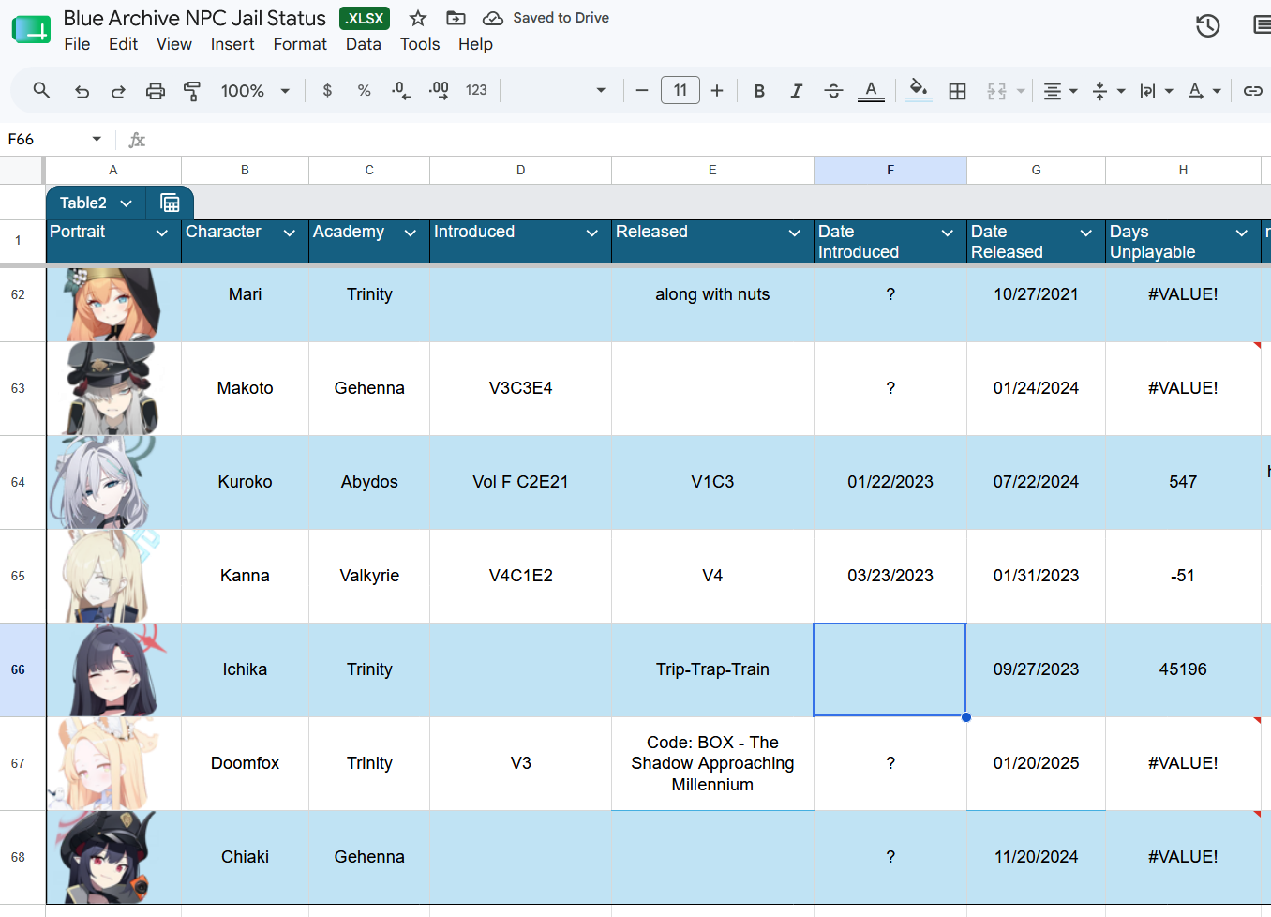1271x917 pixels.
Task: Open the text color picker
Action: (871, 91)
